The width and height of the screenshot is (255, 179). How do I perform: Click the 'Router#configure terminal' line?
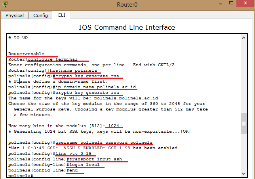(x=43, y=59)
